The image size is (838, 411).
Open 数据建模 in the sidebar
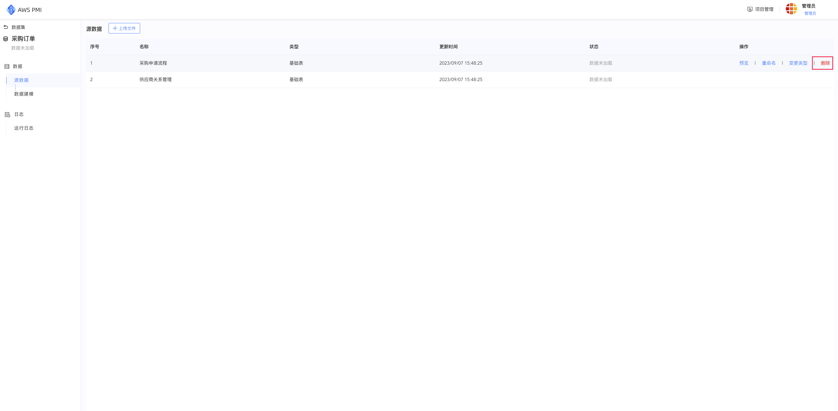coord(24,94)
